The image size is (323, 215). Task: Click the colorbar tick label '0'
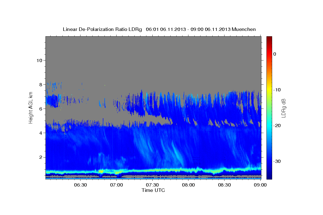click(x=275, y=54)
